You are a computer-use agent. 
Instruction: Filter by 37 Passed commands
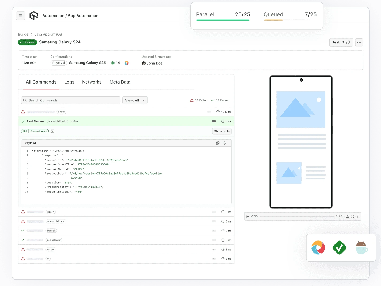220,100
